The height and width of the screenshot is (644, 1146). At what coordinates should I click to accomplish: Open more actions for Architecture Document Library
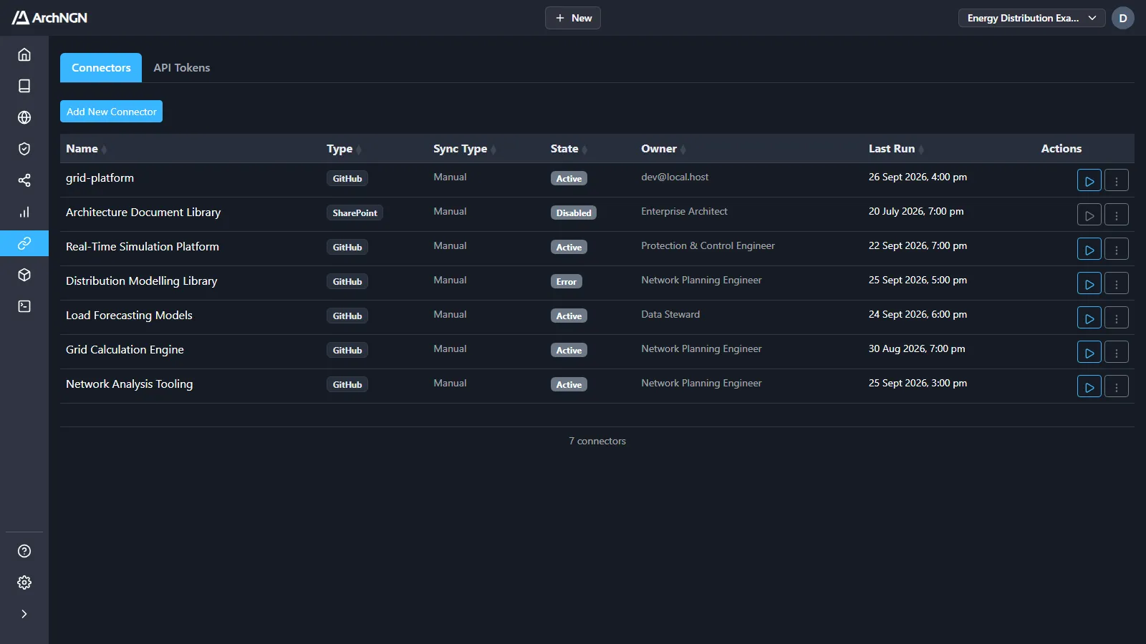pyautogui.click(x=1117, y=215)
